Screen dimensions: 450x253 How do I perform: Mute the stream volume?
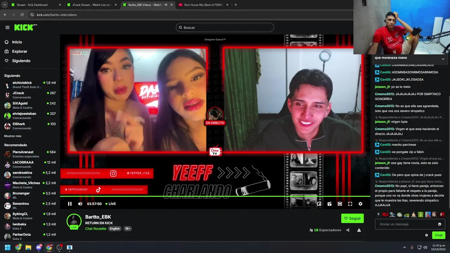click(80, 204)
